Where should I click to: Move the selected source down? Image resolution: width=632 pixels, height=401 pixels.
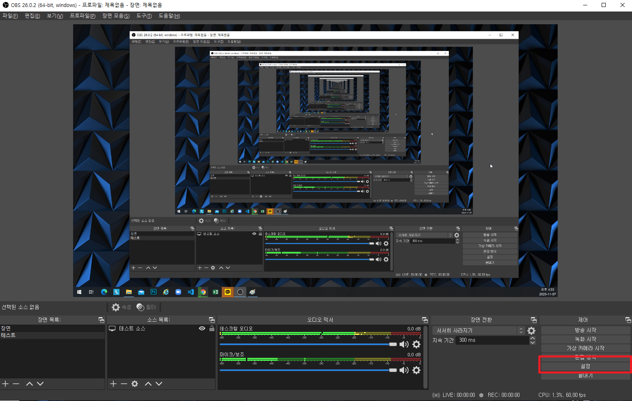coord(159,384)
